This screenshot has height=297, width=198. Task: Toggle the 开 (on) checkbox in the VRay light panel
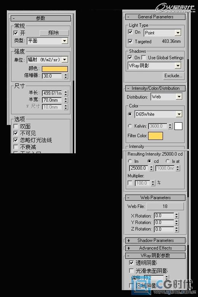coord(16,33)
